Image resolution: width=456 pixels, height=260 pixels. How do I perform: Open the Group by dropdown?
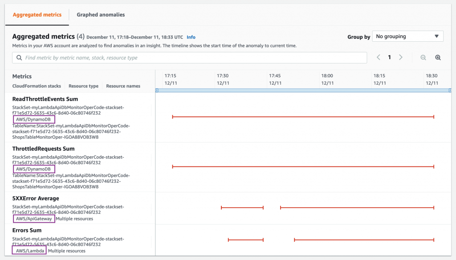click(407, 36)
